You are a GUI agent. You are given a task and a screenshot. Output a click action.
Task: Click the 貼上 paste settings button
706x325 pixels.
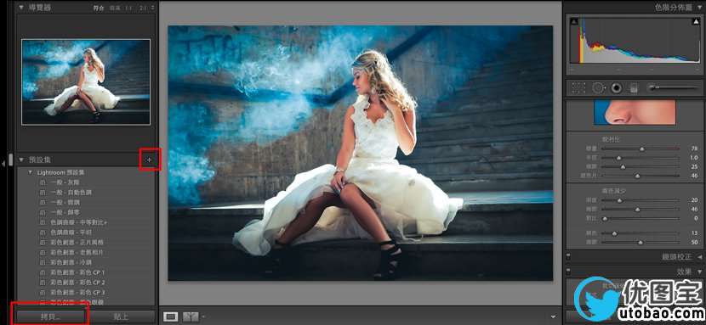[121, 317]
